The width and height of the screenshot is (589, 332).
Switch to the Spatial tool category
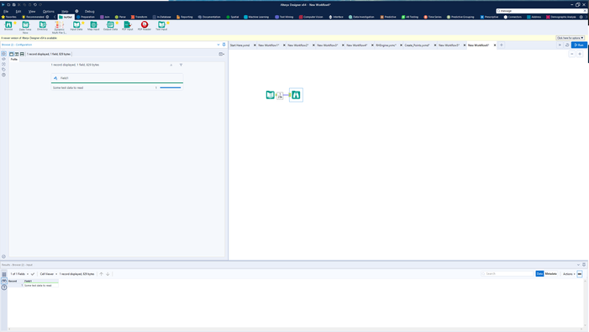233,17
